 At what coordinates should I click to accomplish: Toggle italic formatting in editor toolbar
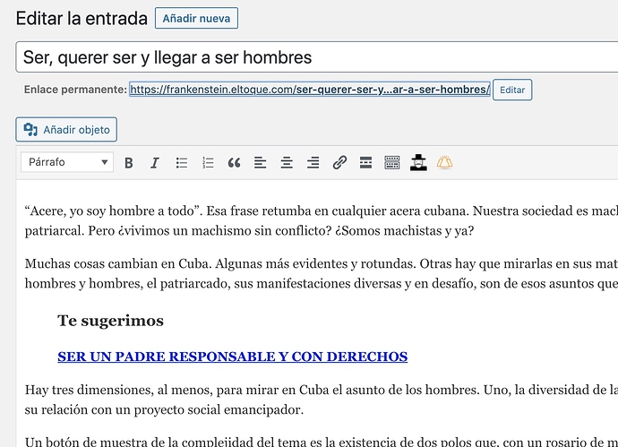coord(155,162)
